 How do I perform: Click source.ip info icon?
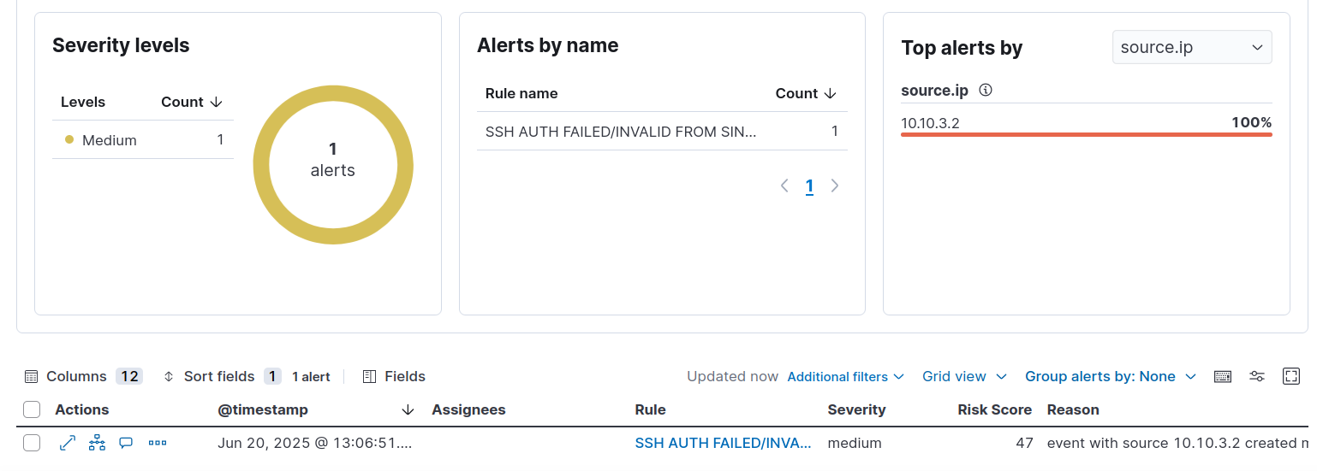point(986,90)
